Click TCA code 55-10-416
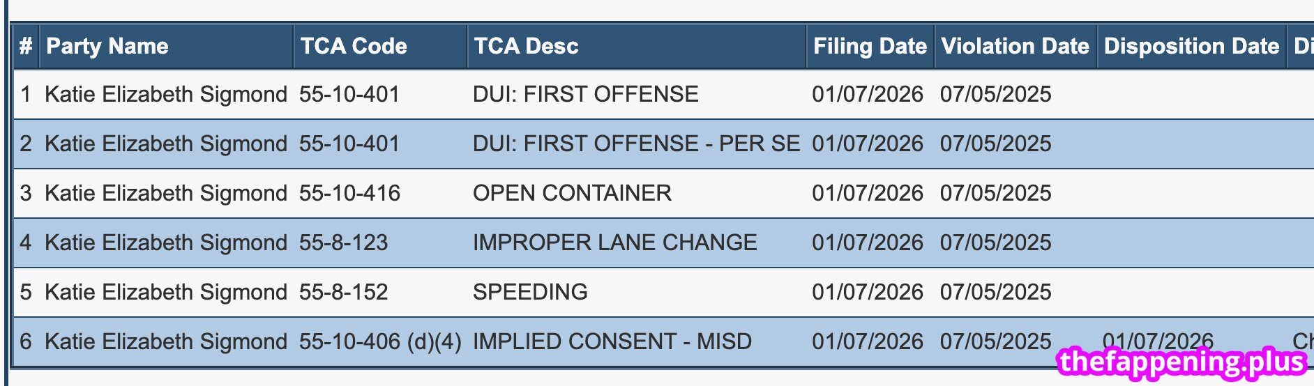 (349, 193)
